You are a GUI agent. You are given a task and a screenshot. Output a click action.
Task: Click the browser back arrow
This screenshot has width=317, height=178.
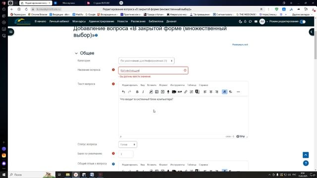(x=12, y=9)
